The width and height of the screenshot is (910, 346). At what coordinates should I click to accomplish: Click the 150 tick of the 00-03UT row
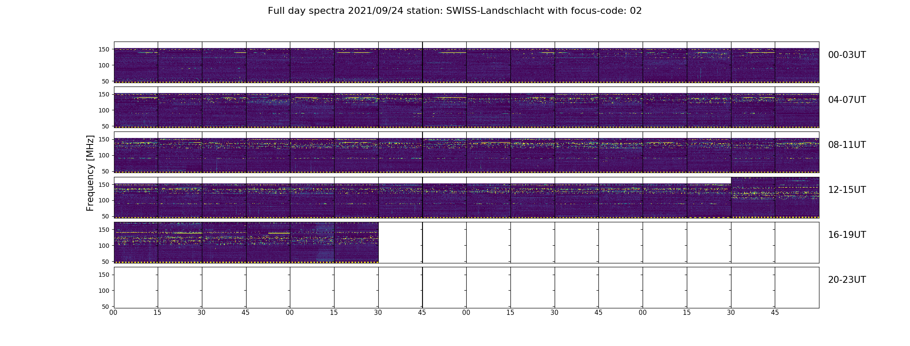tap(104, 49)
